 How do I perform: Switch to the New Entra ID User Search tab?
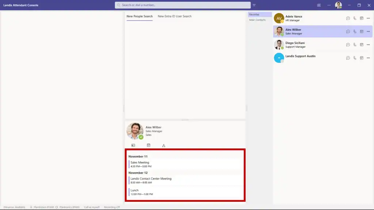tap(174, 16)
